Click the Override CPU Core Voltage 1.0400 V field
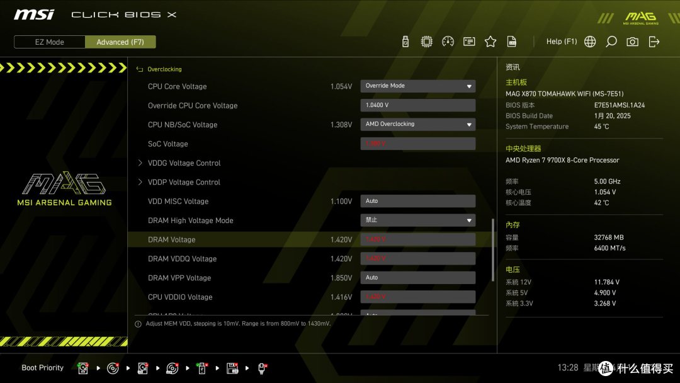The image size is (680, 383). tap(417, 105)
